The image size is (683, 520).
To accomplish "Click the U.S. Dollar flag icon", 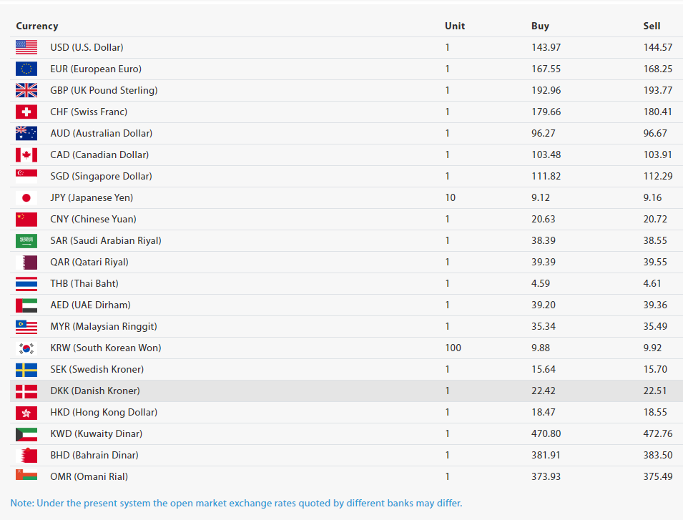I will point(26,47).
